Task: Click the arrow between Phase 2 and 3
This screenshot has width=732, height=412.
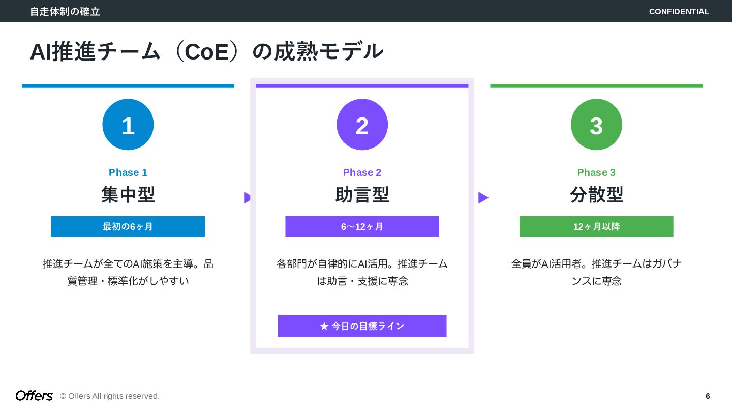Action: [x=483, y=198]
